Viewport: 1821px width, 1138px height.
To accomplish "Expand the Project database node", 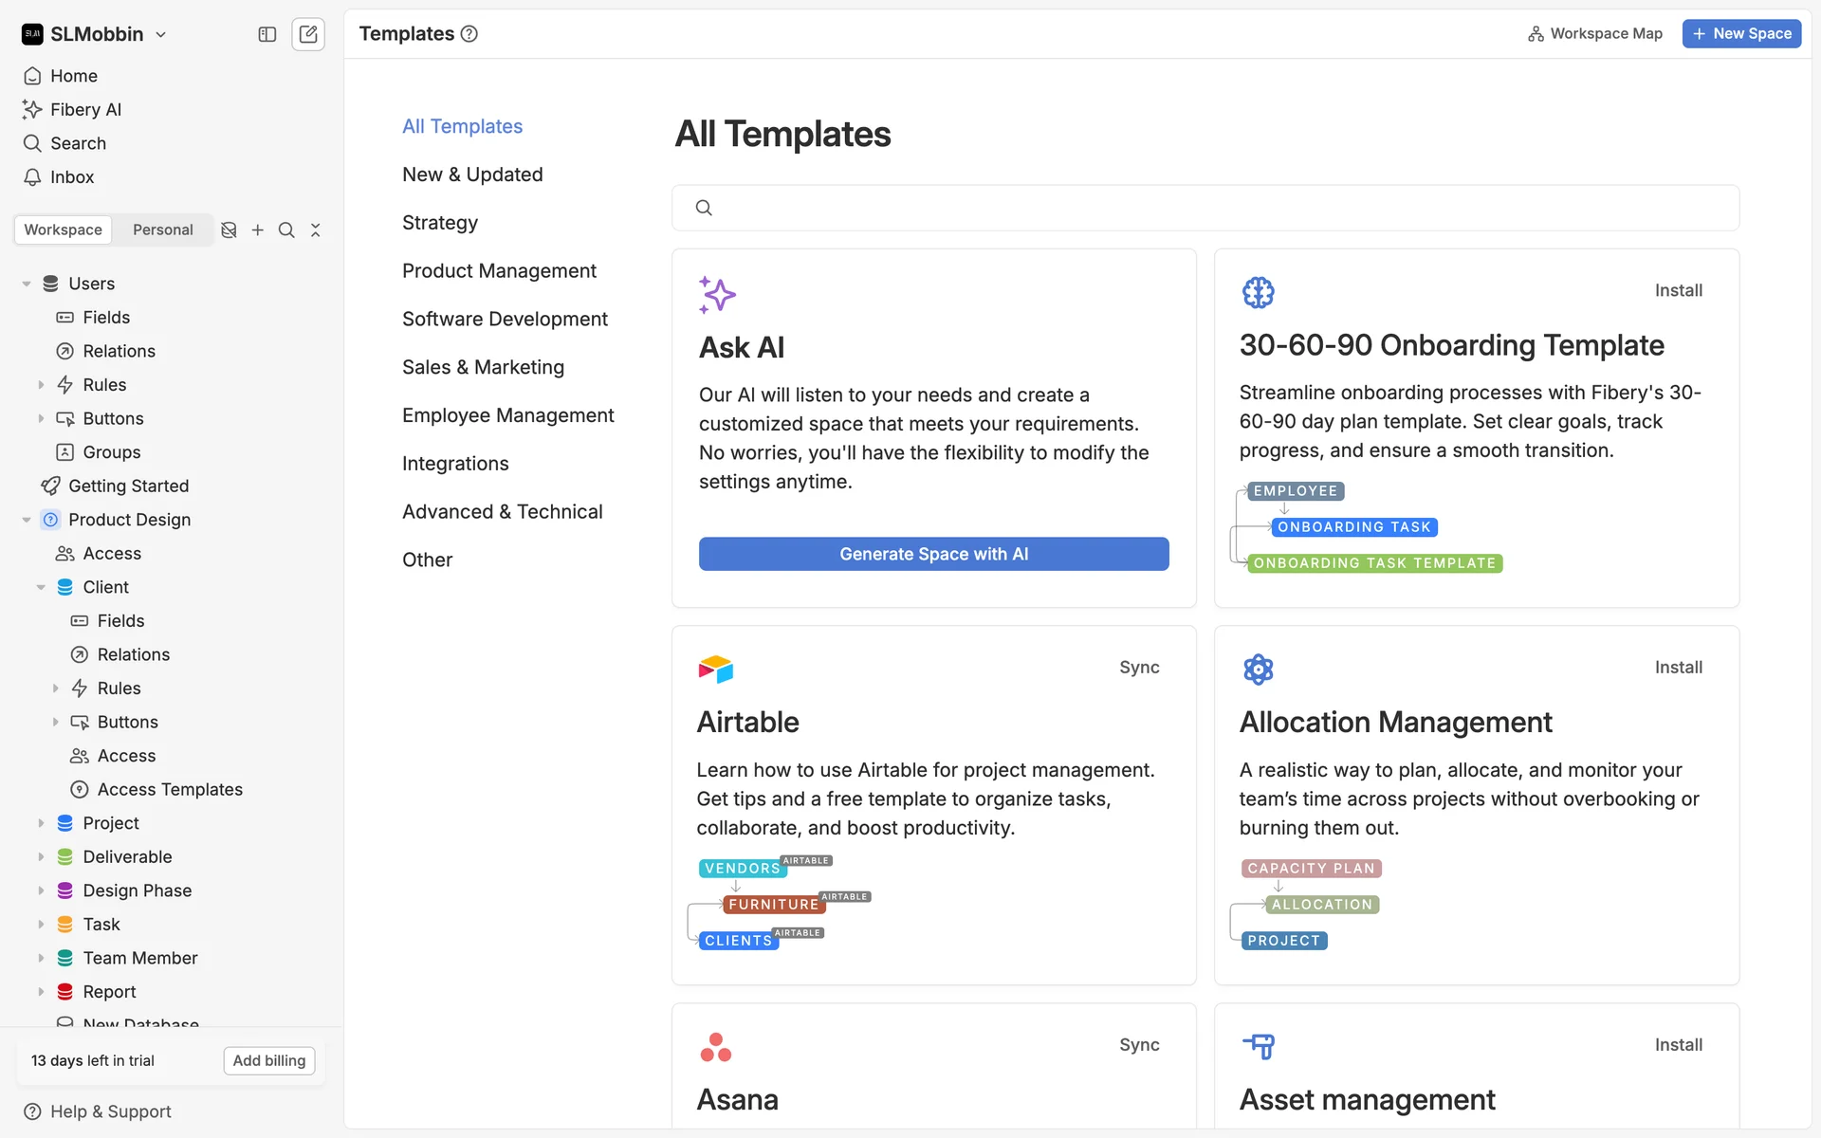I will (41, 823).
